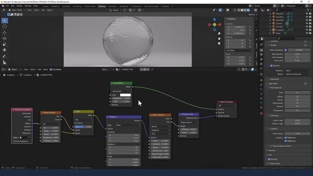Open Displacement node Object Space dropdown
Viewport: 313px width, 176px height.
[189, 122]
